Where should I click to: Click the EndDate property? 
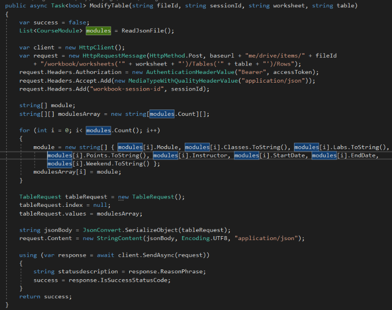click(363, 155)
